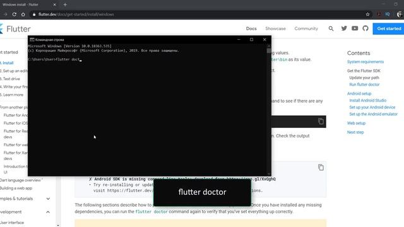
Task: Click the sidebar scroll down arrow
Action: 58,226
